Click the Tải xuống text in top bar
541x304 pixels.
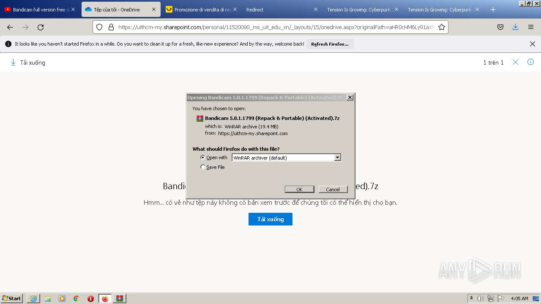[33, 62]
